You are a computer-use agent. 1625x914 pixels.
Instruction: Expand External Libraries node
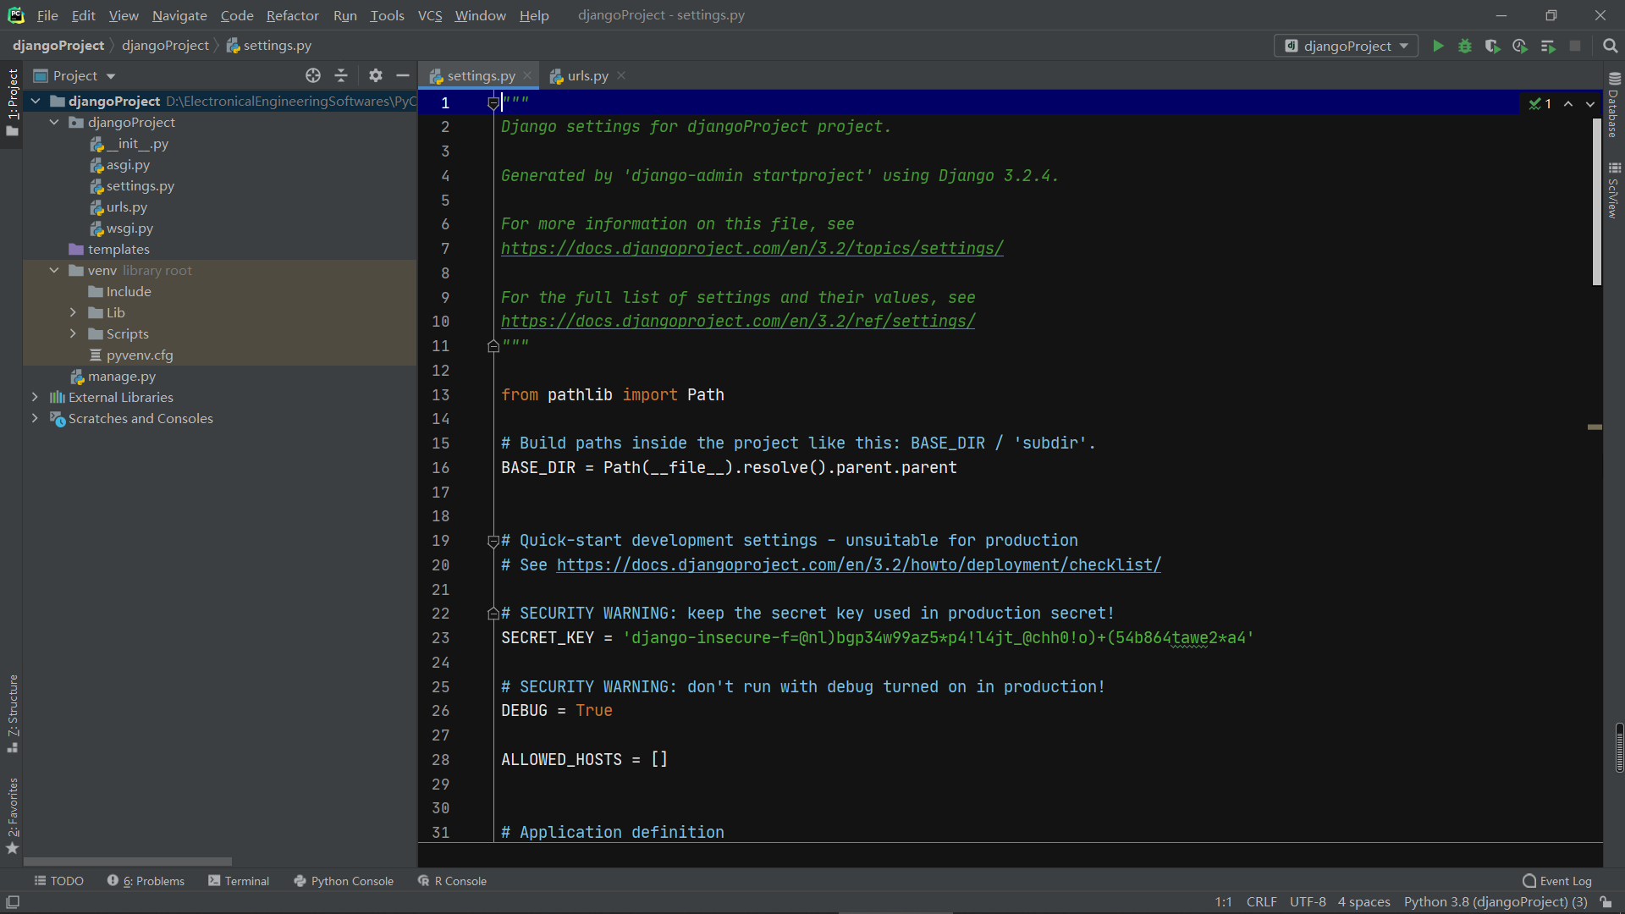(x=35, y=397)
